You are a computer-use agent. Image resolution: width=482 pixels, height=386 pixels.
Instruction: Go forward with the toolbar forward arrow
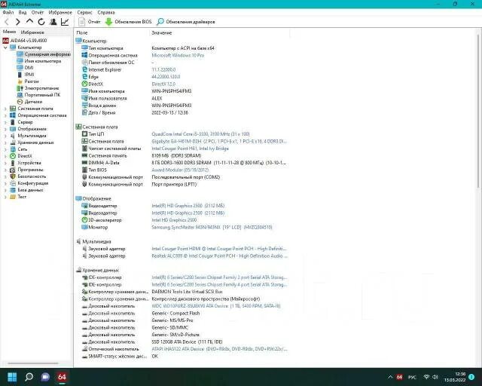pyautogui.click(x=18, y=22)
